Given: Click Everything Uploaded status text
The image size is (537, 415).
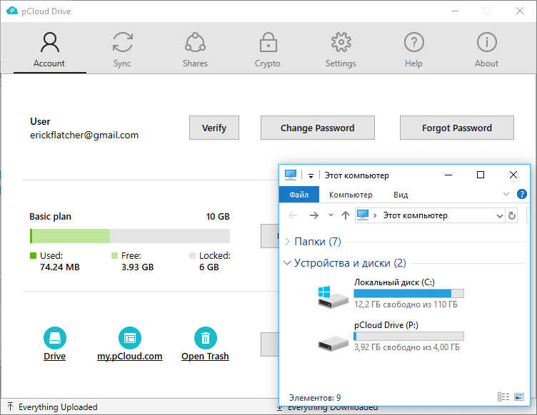Looking at the screenshot, I should coord(58,406).
